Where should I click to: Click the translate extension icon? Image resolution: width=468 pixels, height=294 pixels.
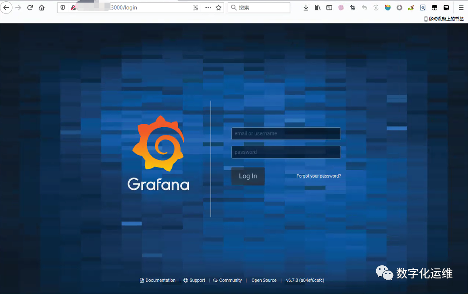(x=376, y=8)
